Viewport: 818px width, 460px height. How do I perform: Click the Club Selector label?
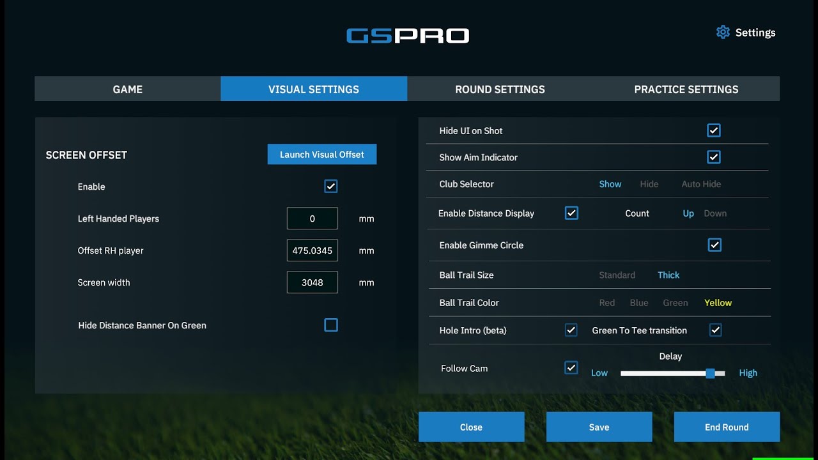(x=467, y=184)
